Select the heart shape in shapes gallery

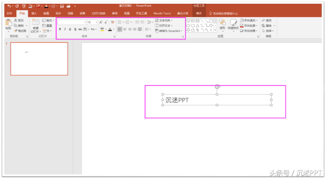[188, 21]
